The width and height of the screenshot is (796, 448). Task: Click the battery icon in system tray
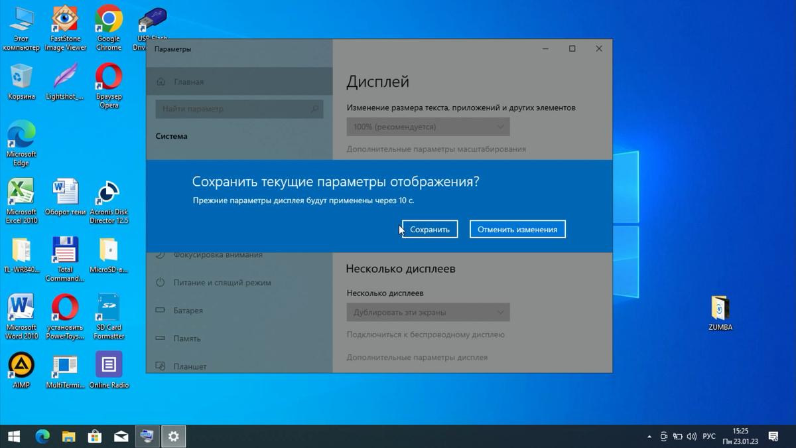tap(677, 437)
